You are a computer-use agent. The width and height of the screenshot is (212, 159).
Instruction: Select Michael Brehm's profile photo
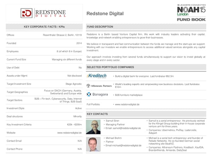pos(94,144)
